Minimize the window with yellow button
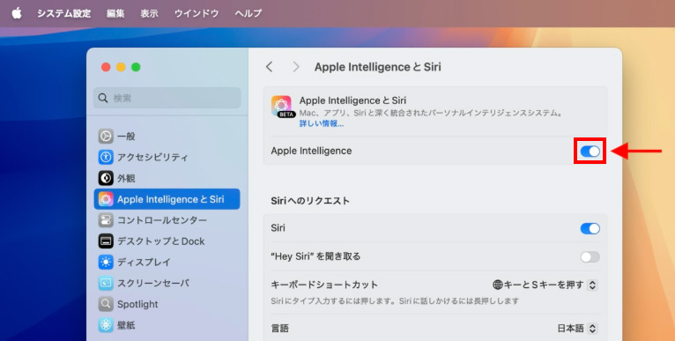This screenshot has width=675, height=341. pos(121,67)
